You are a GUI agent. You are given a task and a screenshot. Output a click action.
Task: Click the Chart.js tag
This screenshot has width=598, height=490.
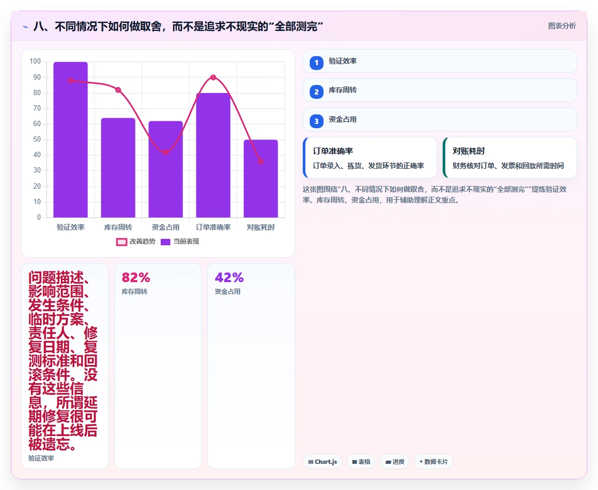pyautogui.click(x=322, y=462)
